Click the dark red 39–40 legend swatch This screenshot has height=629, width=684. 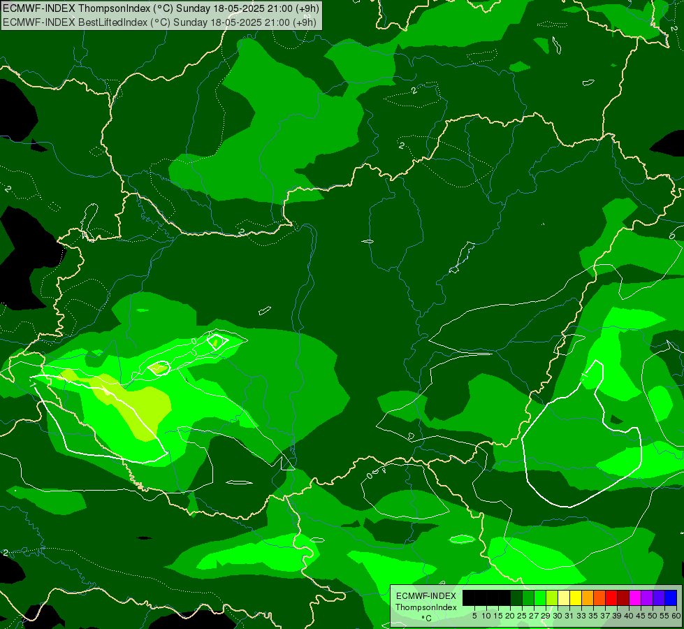coord(623,598)
